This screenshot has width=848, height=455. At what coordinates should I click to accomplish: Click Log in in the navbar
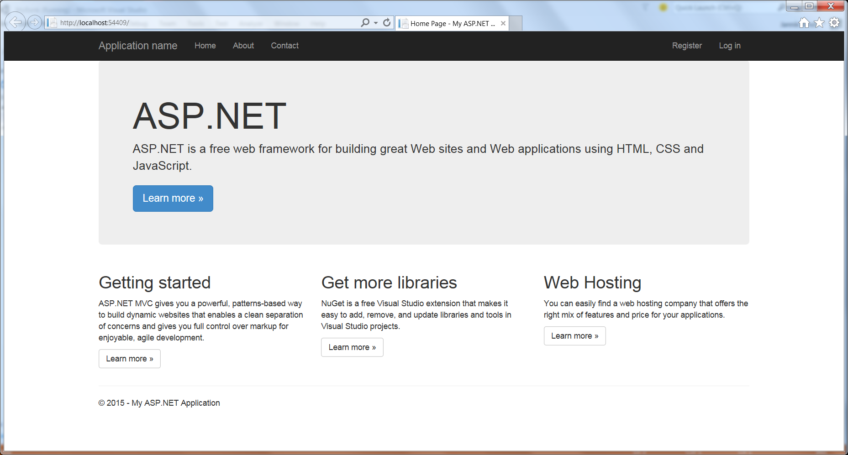point(730,46)
